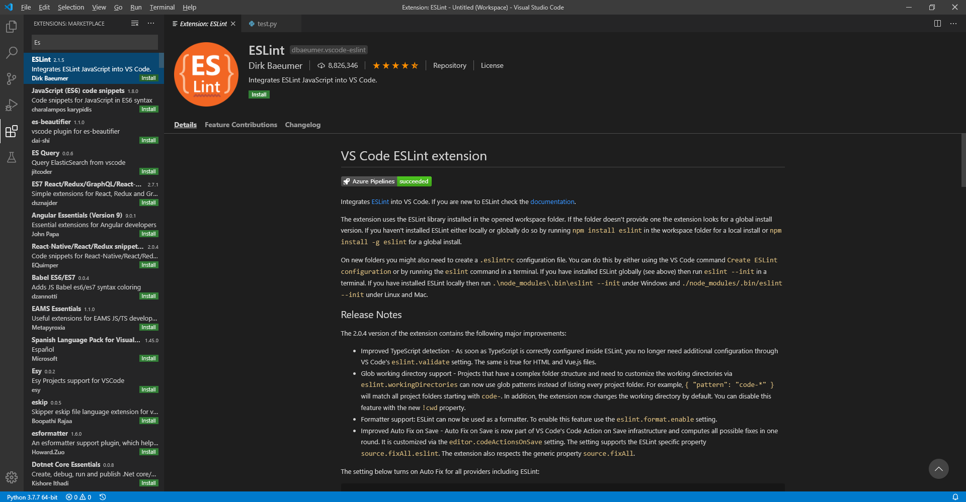The height and width of the screenshot is (502, 966).
Task: Select the esformatter extension list item
Action: pos(94,442)
